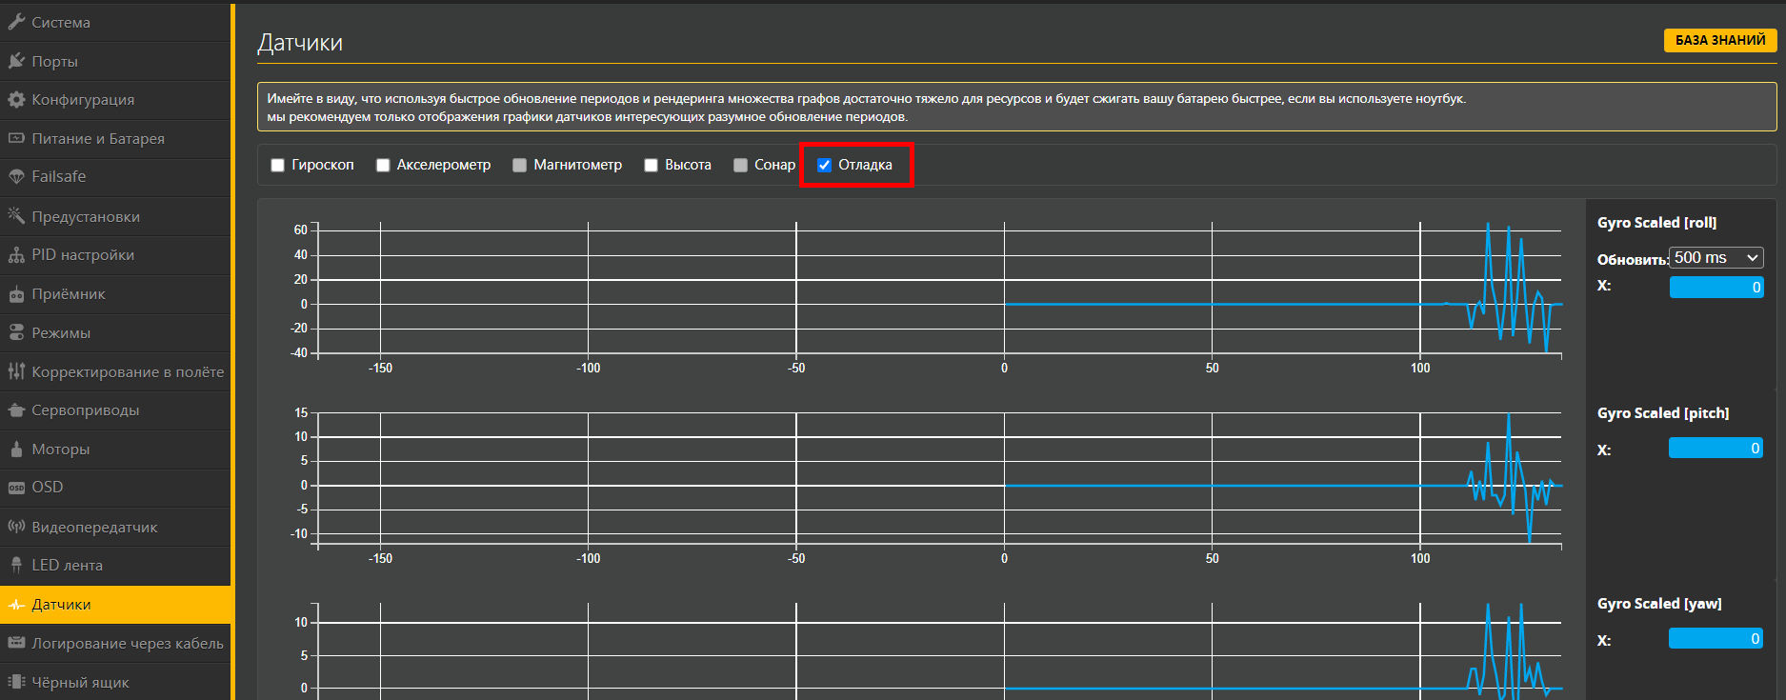Select the OSD section label
The image size is (1786, 700).
point(48,487)
